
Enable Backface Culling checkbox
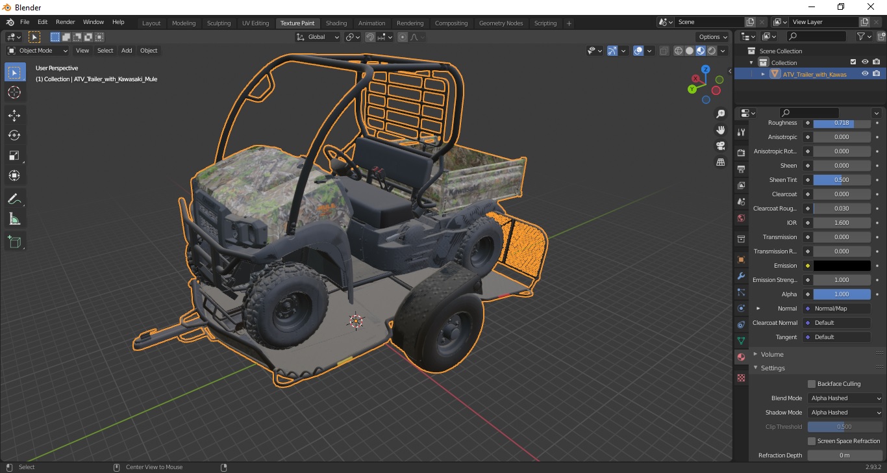pos(811,384)
